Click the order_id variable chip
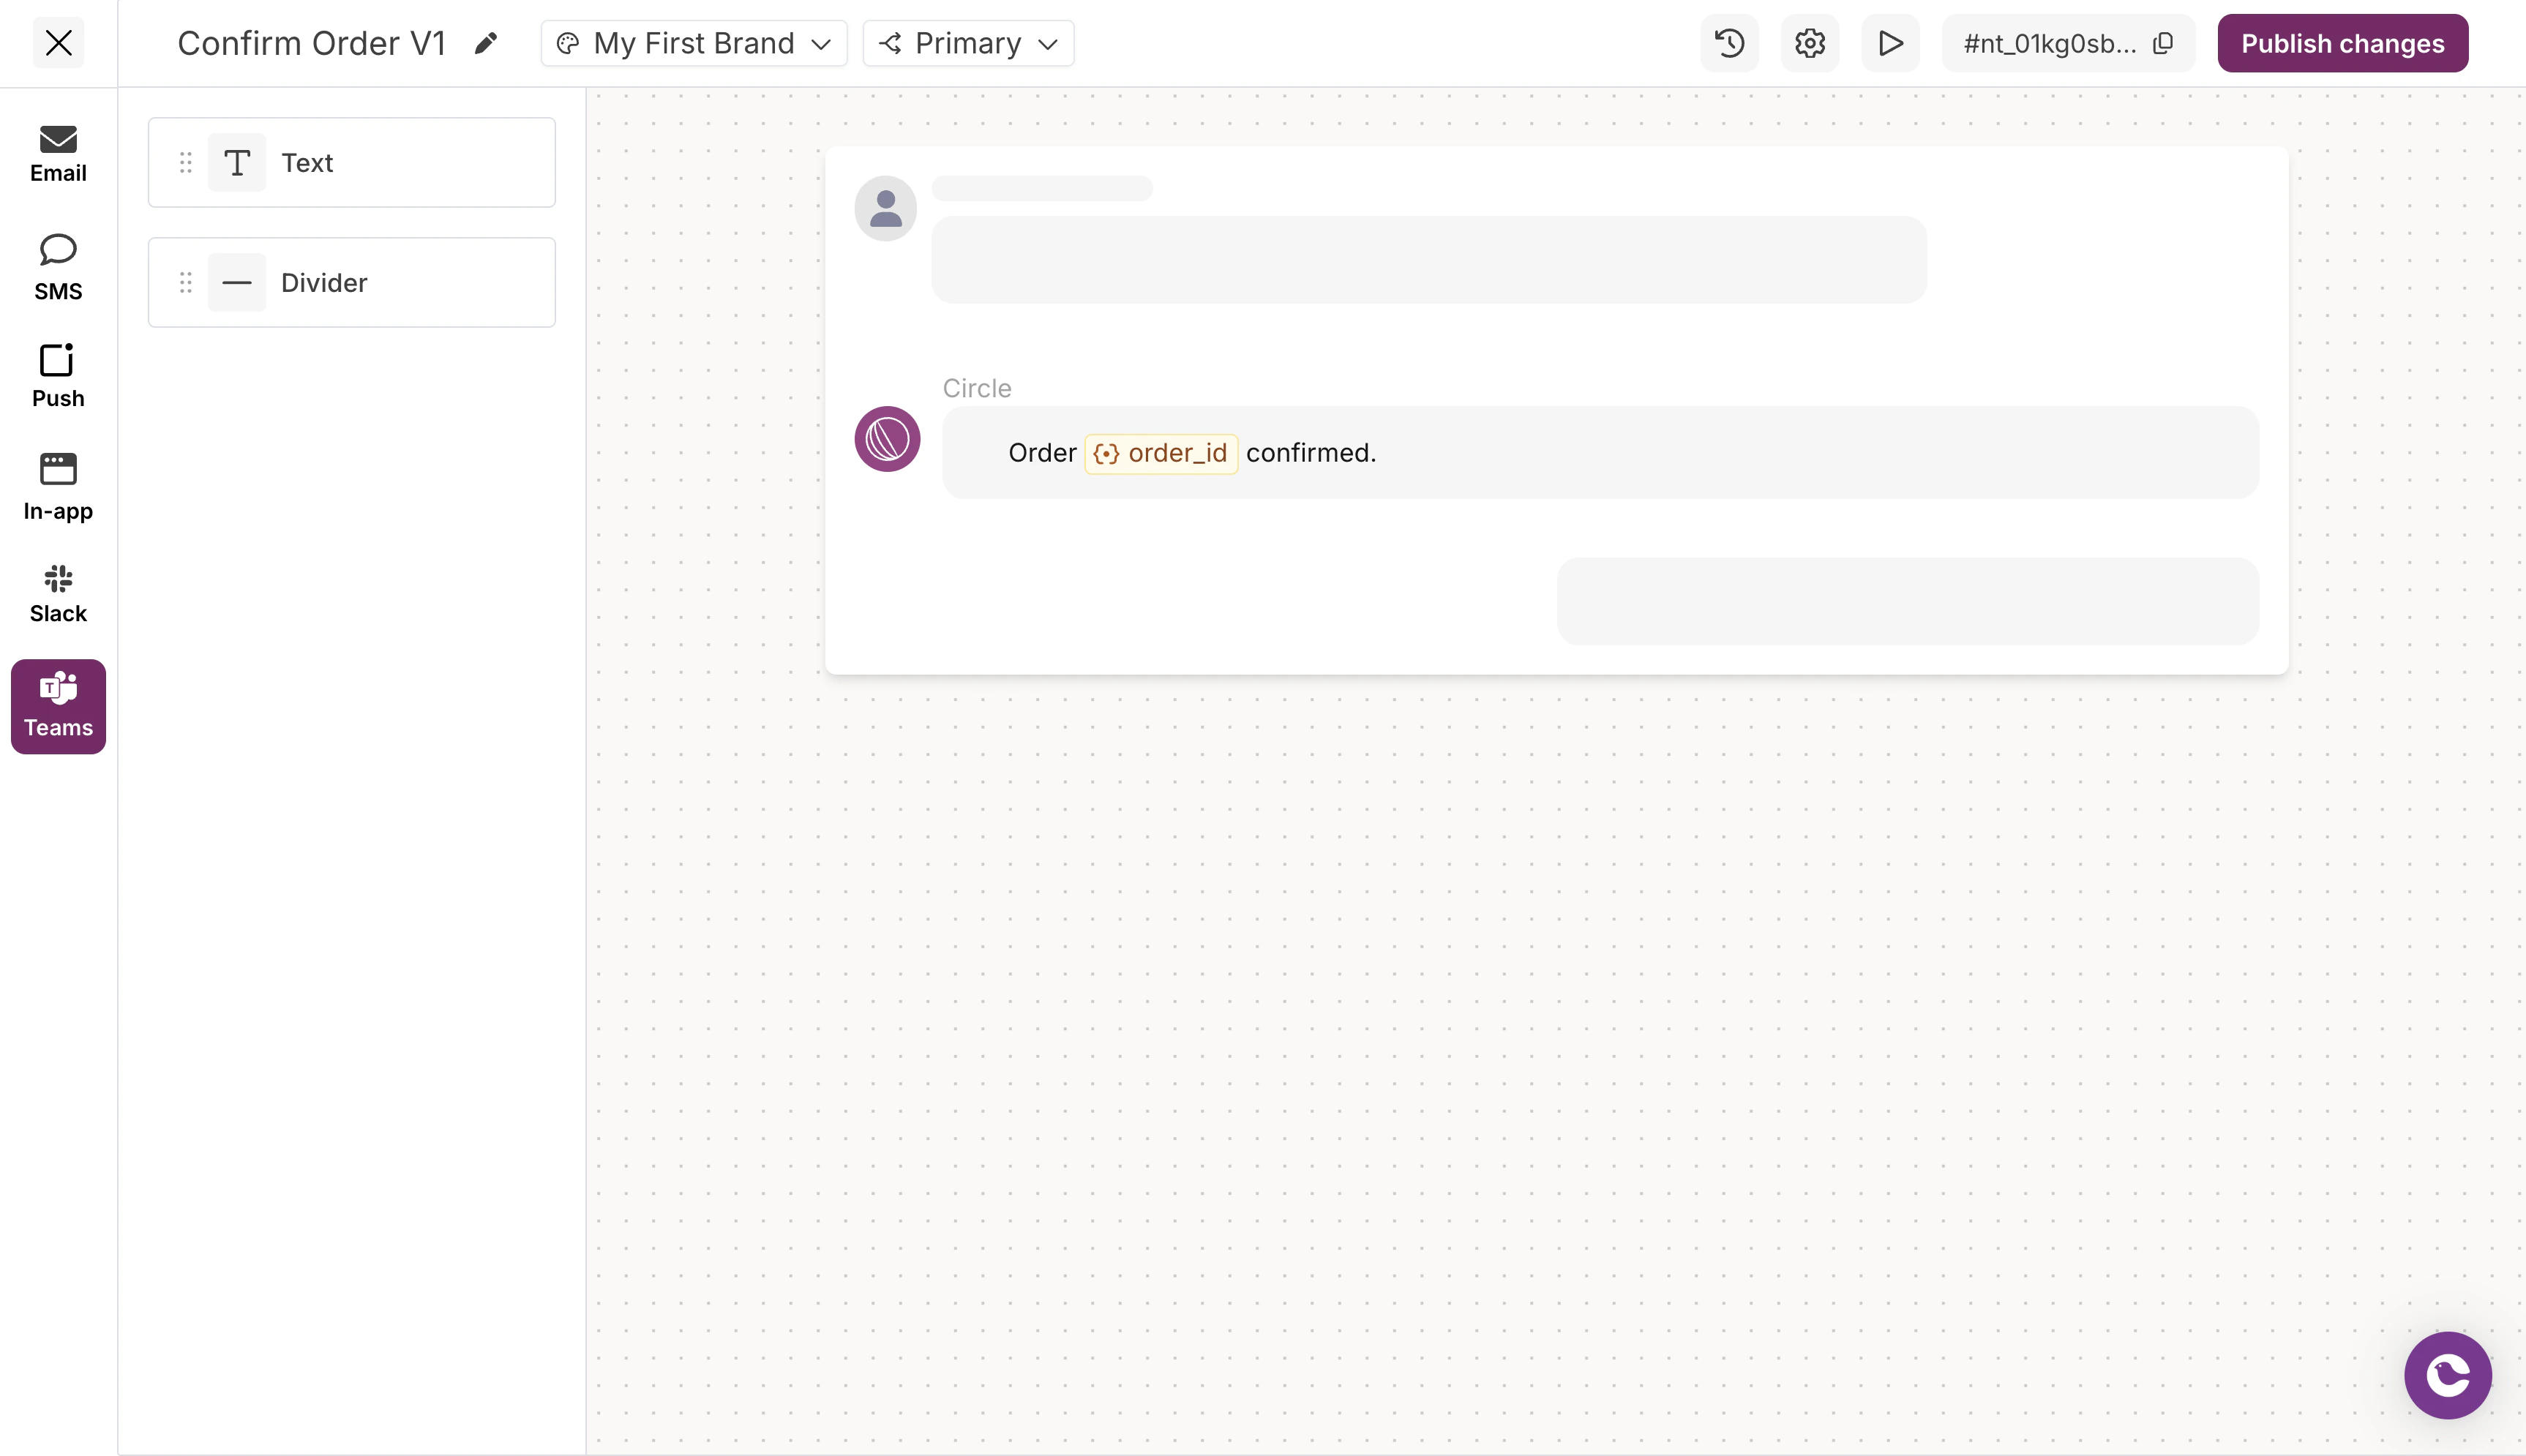Image resolution: width=2526 pixels, height=1456 pixels. click(x=1161, y=453)
